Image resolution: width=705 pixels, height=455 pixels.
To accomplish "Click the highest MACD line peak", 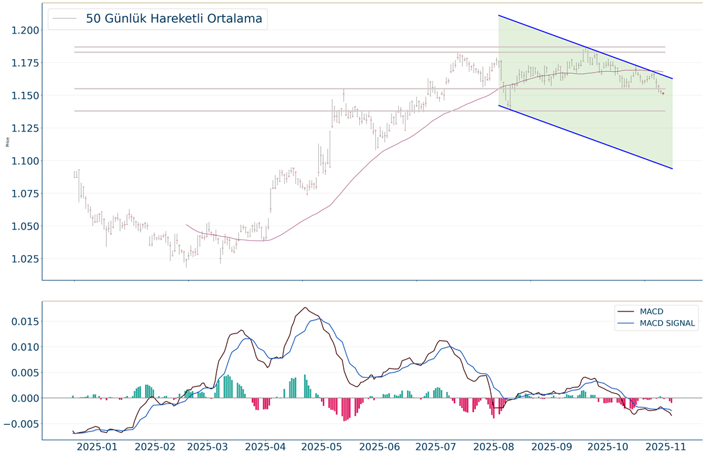I will pyautogui.click(x=305, y=308).
